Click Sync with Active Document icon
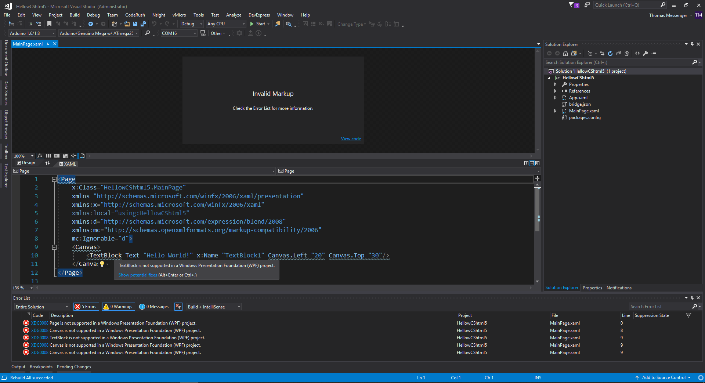This screenshot has width=705, height=383. (x=602, y=53)
